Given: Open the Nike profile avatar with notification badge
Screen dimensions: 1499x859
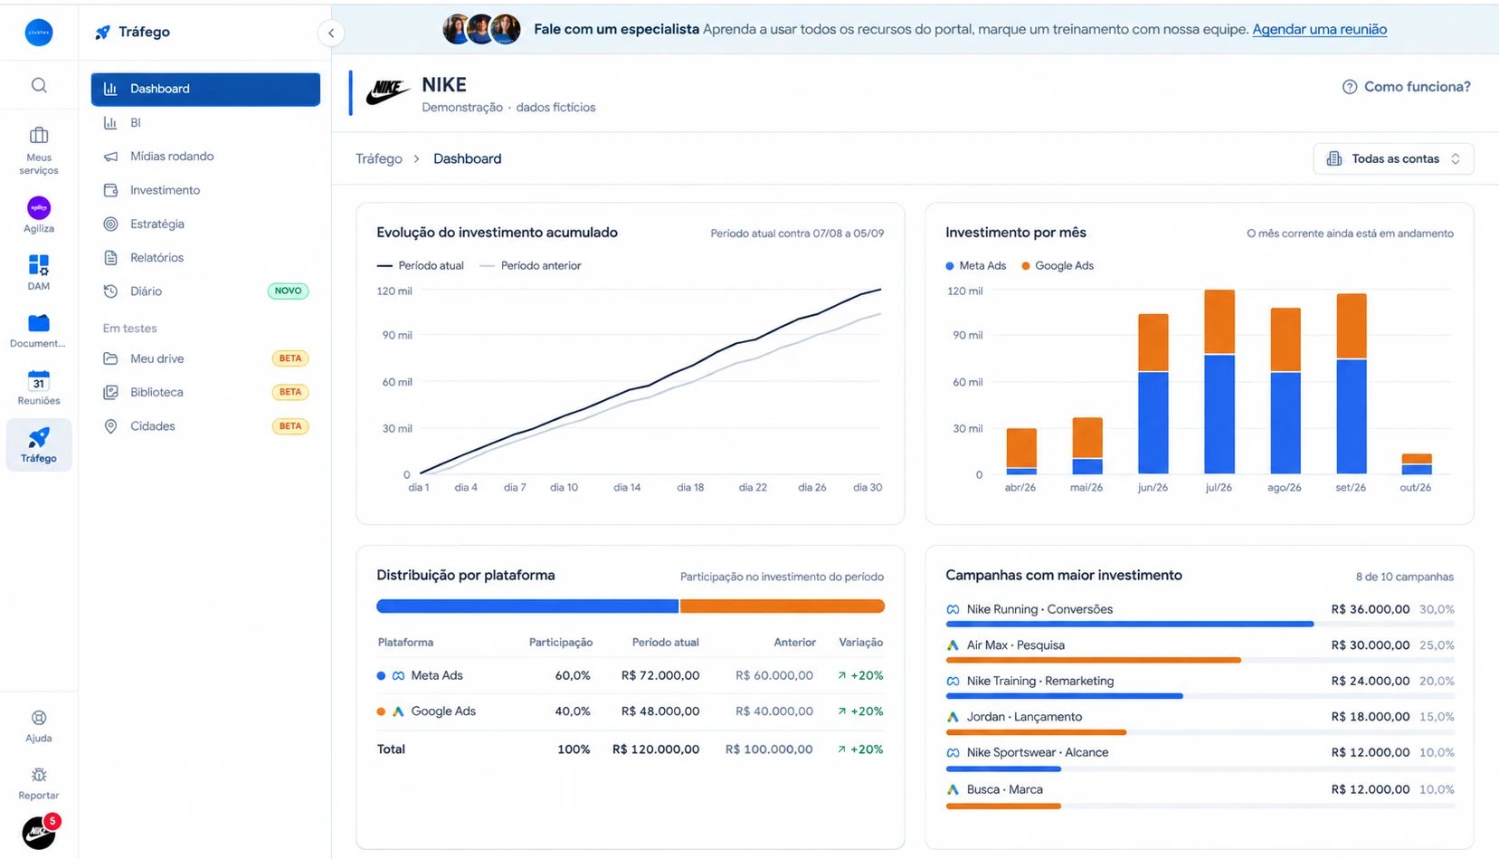Looking at the screenshot, I should click(40, 832).
